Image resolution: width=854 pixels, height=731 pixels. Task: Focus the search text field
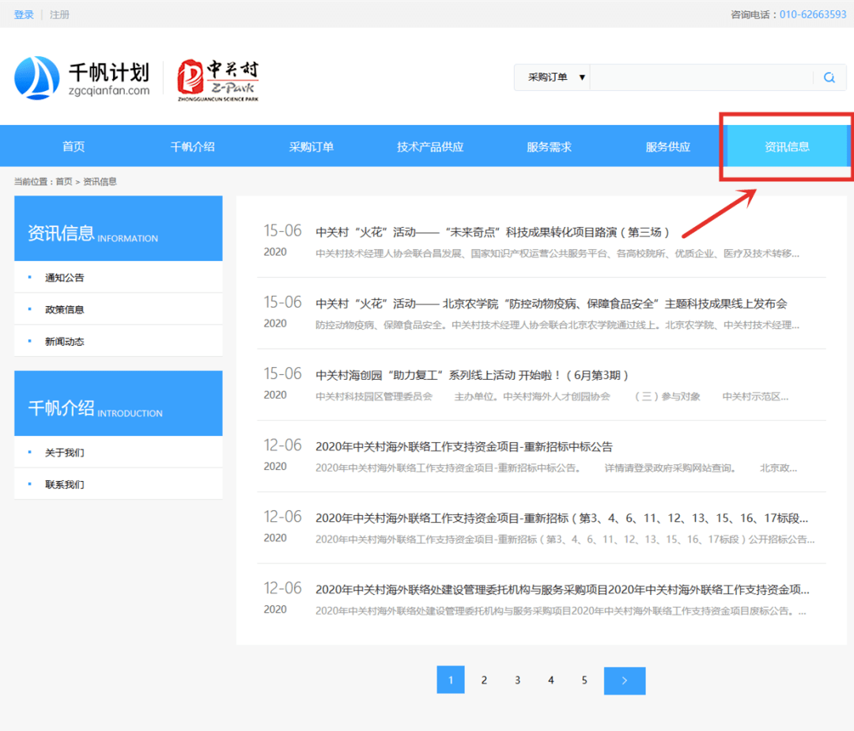pos(701,78)
